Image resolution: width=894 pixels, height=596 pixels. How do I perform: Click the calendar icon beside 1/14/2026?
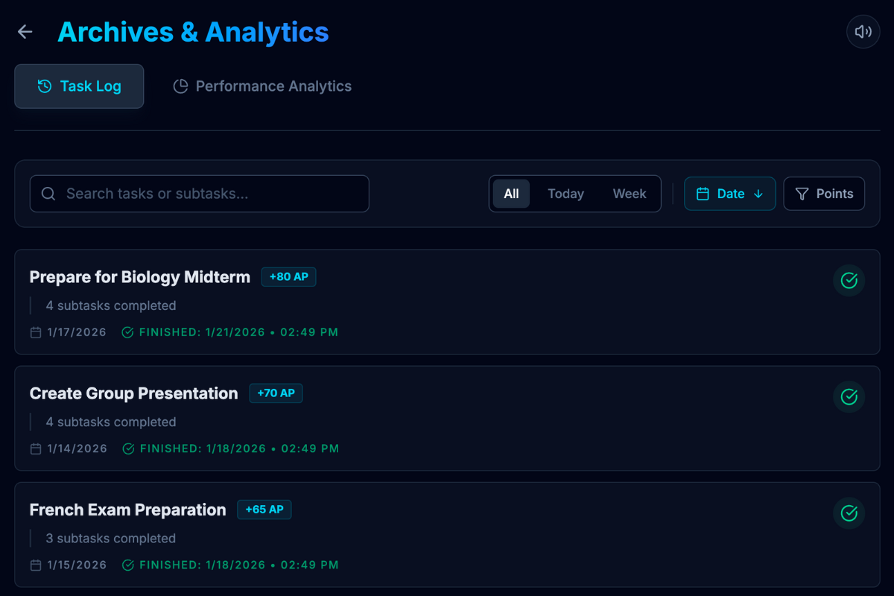tap(36, 448)
